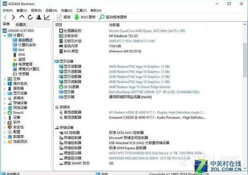Click the 配置 tree icon
Screen dimensions: 248x175
pyautogui.click(x=10, y=132)
